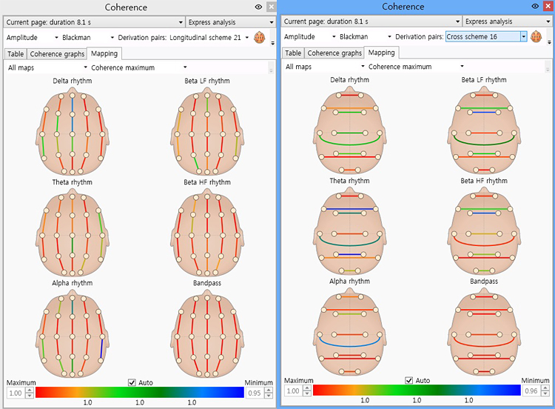Open Longitudinal scheme 21 derivation dropdown
555x409 pixels.
246,37
